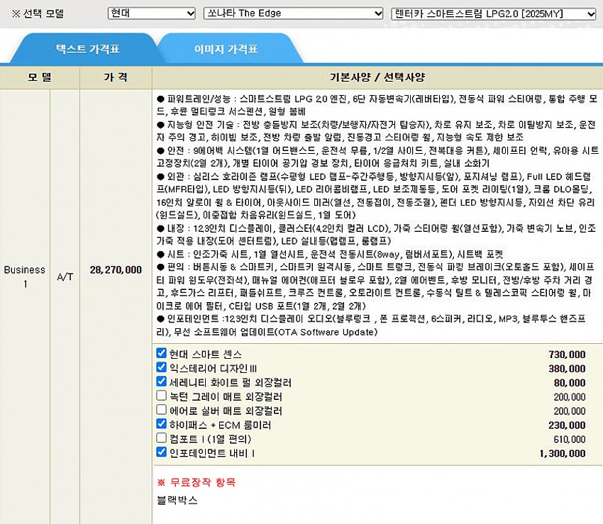This screenshot has height=524, width=603.
Task: Uncheck 하이패스 + ECM 룸미러 option
Action: 161,425
